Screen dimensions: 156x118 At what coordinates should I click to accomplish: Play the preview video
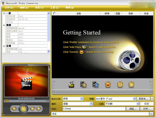coord(23,109)
